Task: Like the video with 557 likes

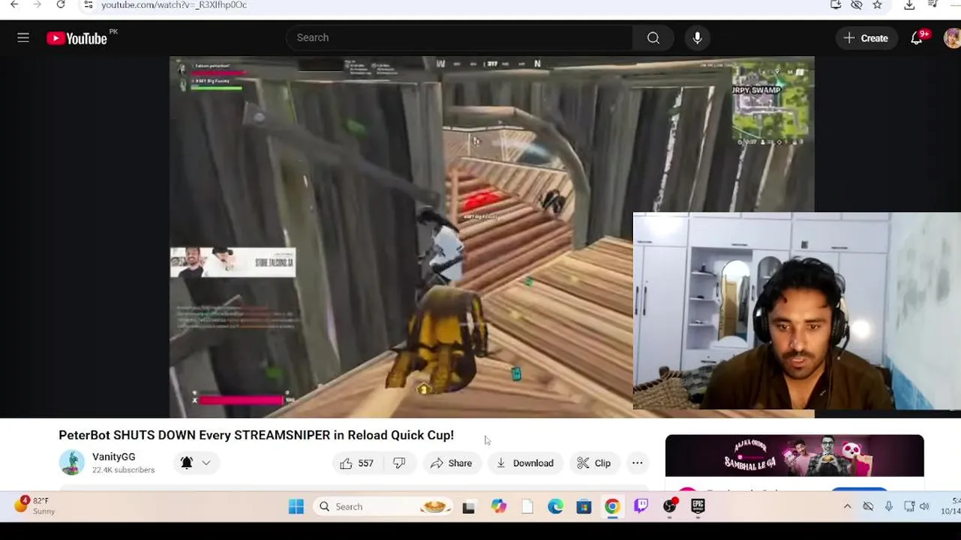Action: click(x=356, y=463)
